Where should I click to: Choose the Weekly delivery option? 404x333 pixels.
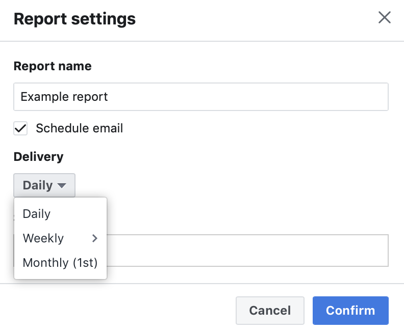tap(60, 238)
